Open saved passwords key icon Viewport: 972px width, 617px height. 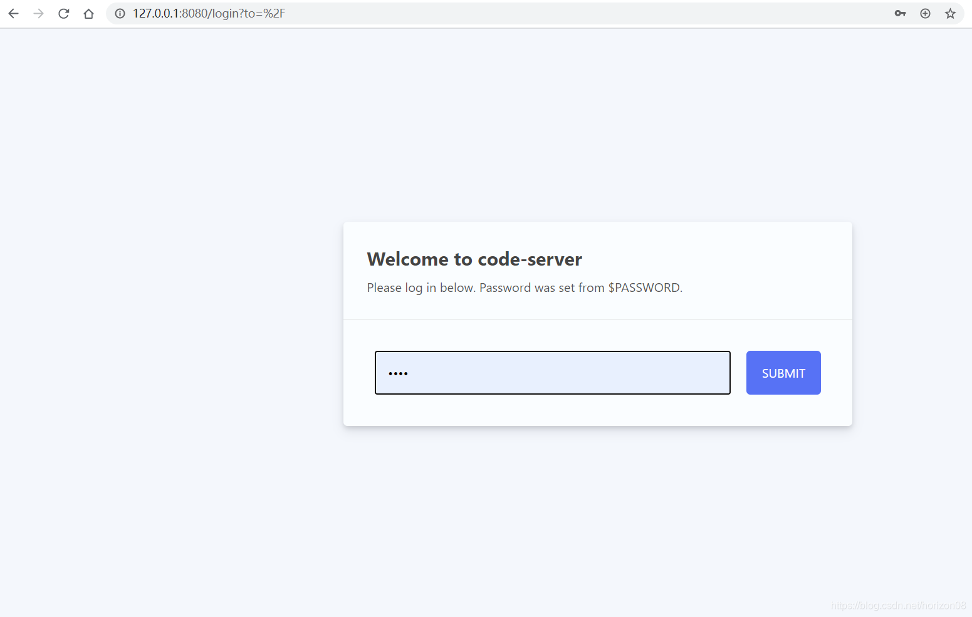(x=900, y=14)
